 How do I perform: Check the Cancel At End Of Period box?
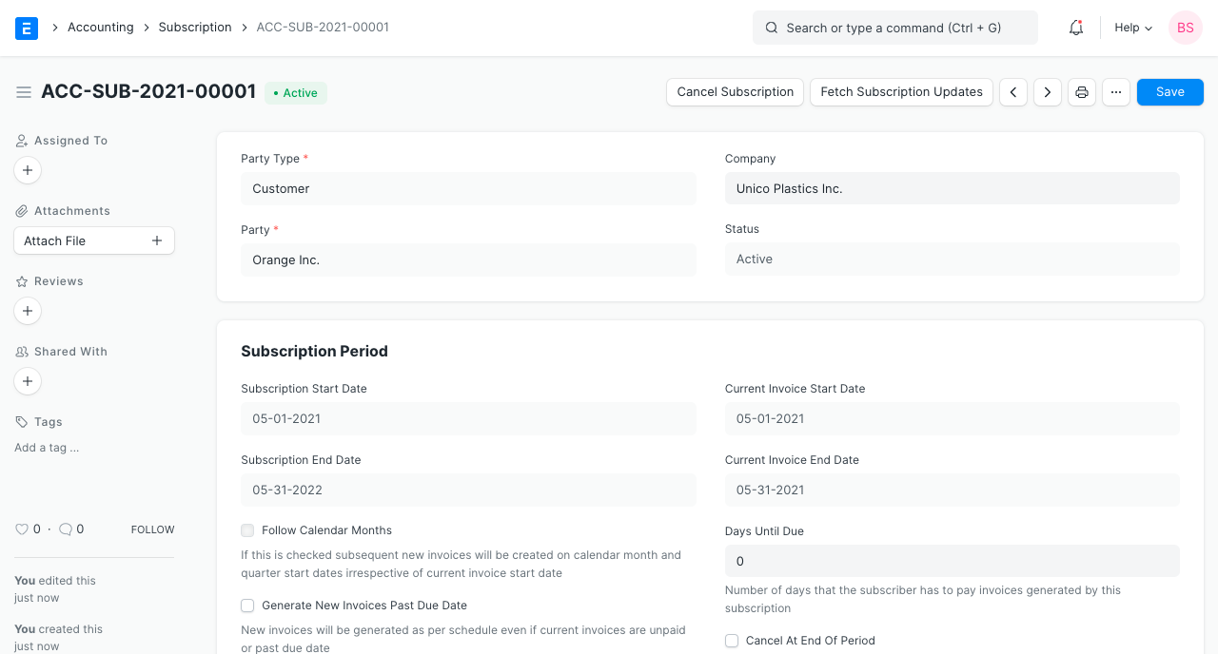(732, 641)
